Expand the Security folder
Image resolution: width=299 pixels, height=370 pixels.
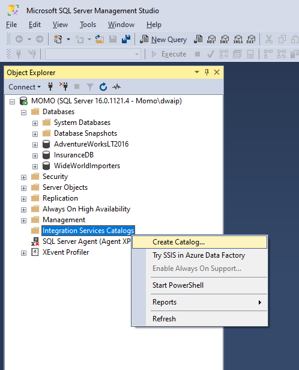point(23,177)
